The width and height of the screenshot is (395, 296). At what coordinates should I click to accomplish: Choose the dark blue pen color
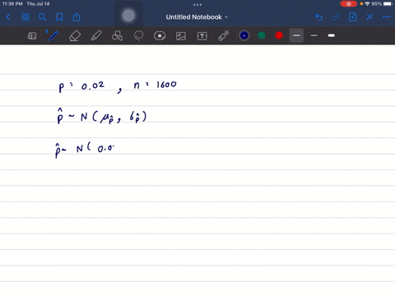point(244,35)
